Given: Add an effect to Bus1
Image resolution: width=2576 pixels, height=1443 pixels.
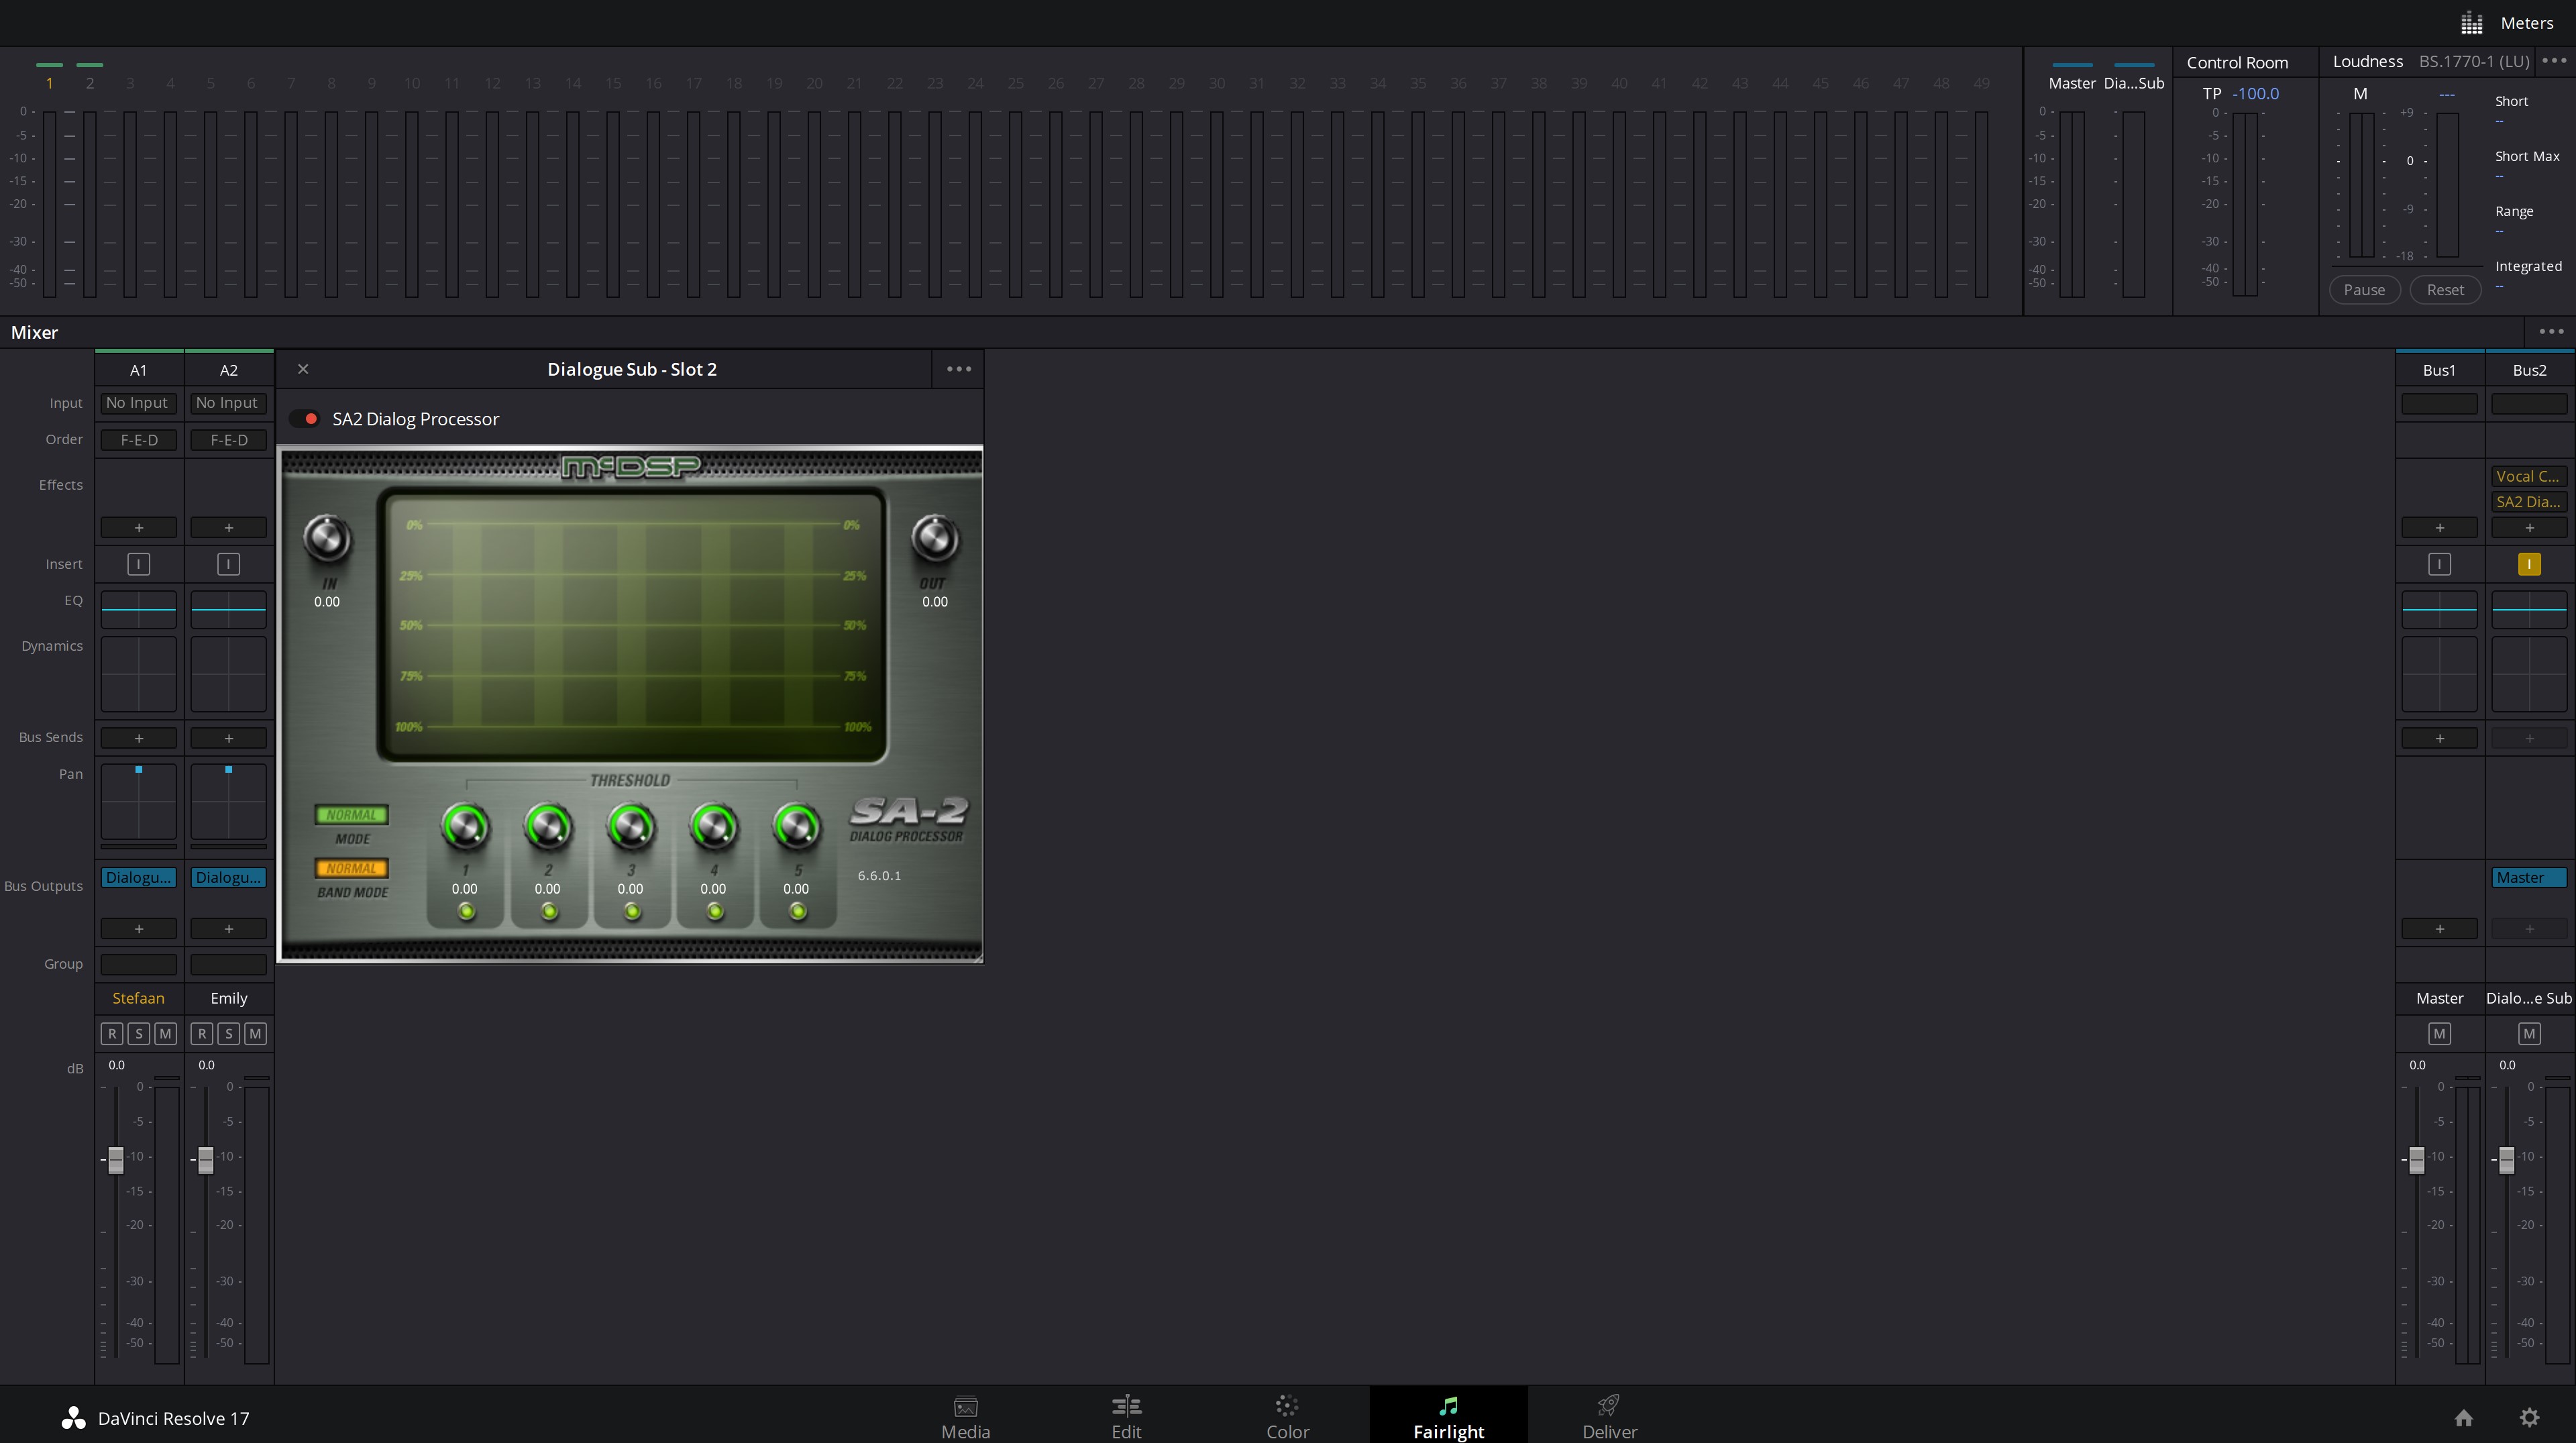Looking at the screenshot, I should point(2439,527).
